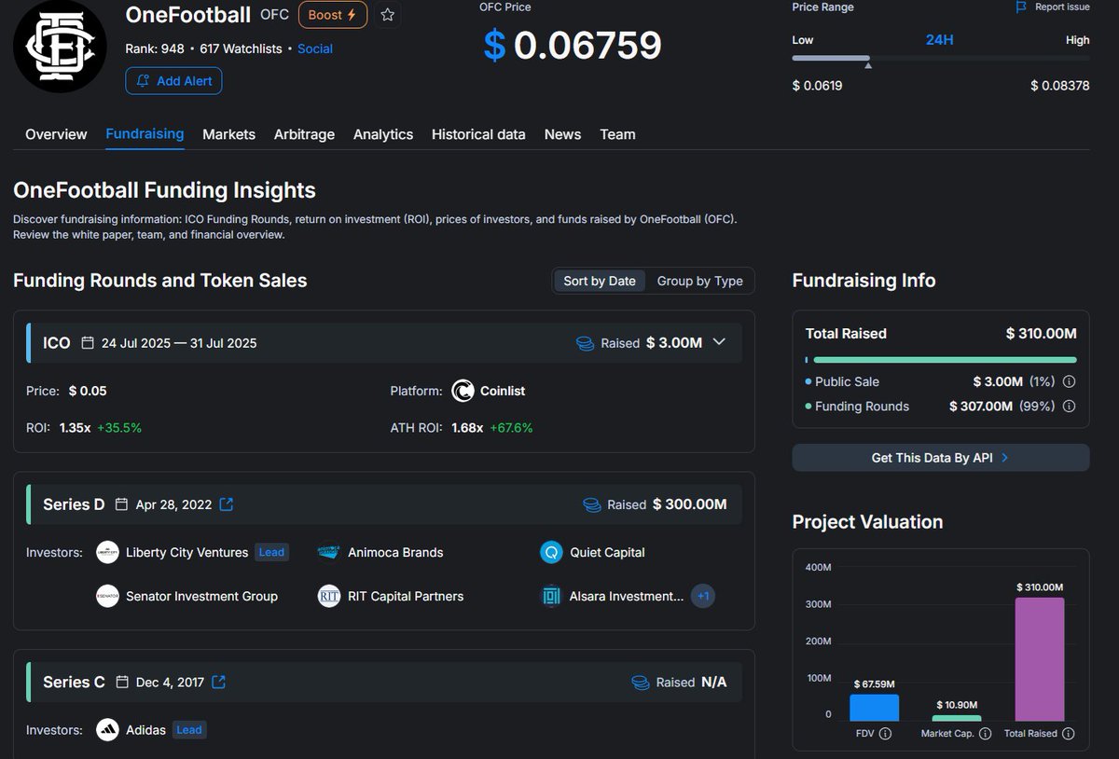Screen dimensions: 1119x759
Task: Collapse the ICO round chevron
Action: pos(719,342)
